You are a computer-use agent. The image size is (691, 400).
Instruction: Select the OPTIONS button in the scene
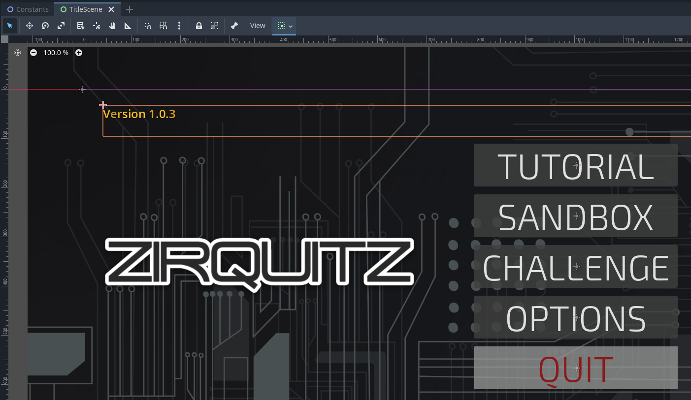(576, 317)
